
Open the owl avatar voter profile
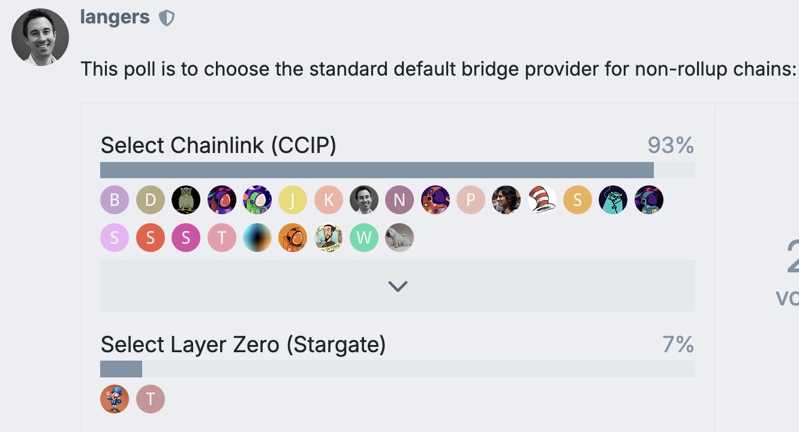186,200
